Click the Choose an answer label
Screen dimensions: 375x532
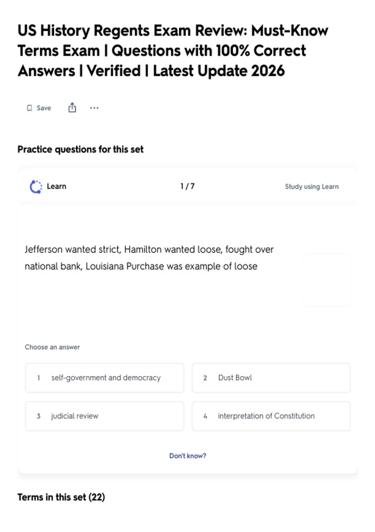coord(52,347)
